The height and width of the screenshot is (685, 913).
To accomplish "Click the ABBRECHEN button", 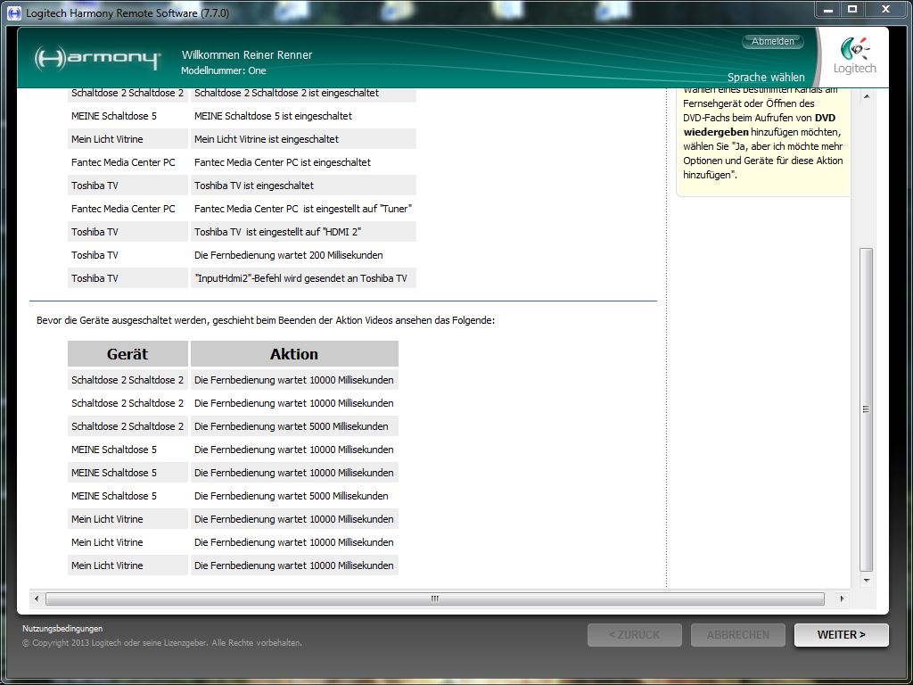I will 737,635.
